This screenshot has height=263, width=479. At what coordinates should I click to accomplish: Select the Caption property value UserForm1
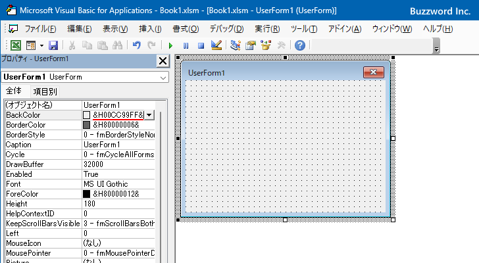coord(118,145)
